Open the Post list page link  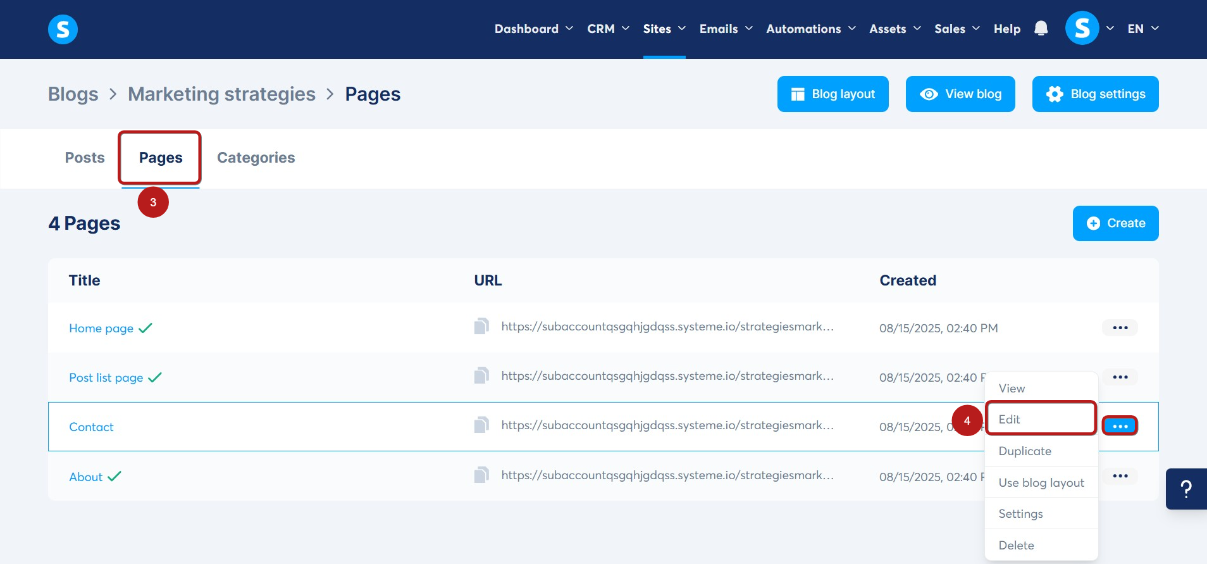pos(106,377)
